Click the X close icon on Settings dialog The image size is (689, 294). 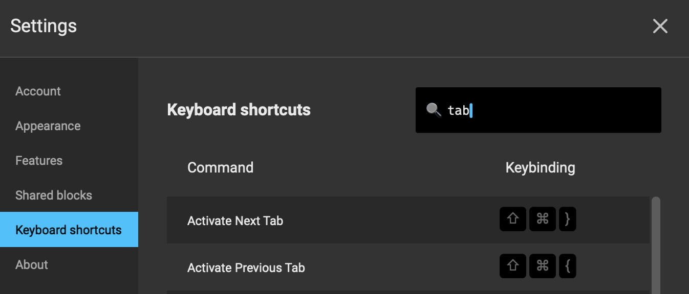[x=660, y=26]
